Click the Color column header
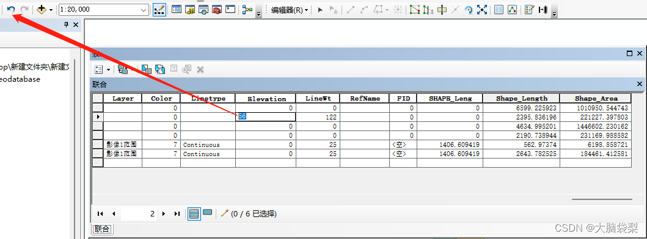Screen dimensions: 647x239 click(x=161, y=99)
